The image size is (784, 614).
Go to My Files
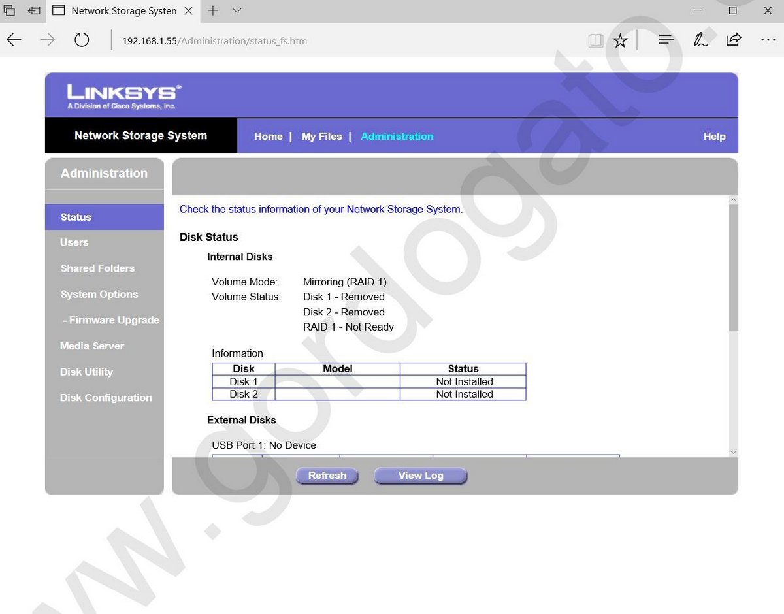coord(321,137)
